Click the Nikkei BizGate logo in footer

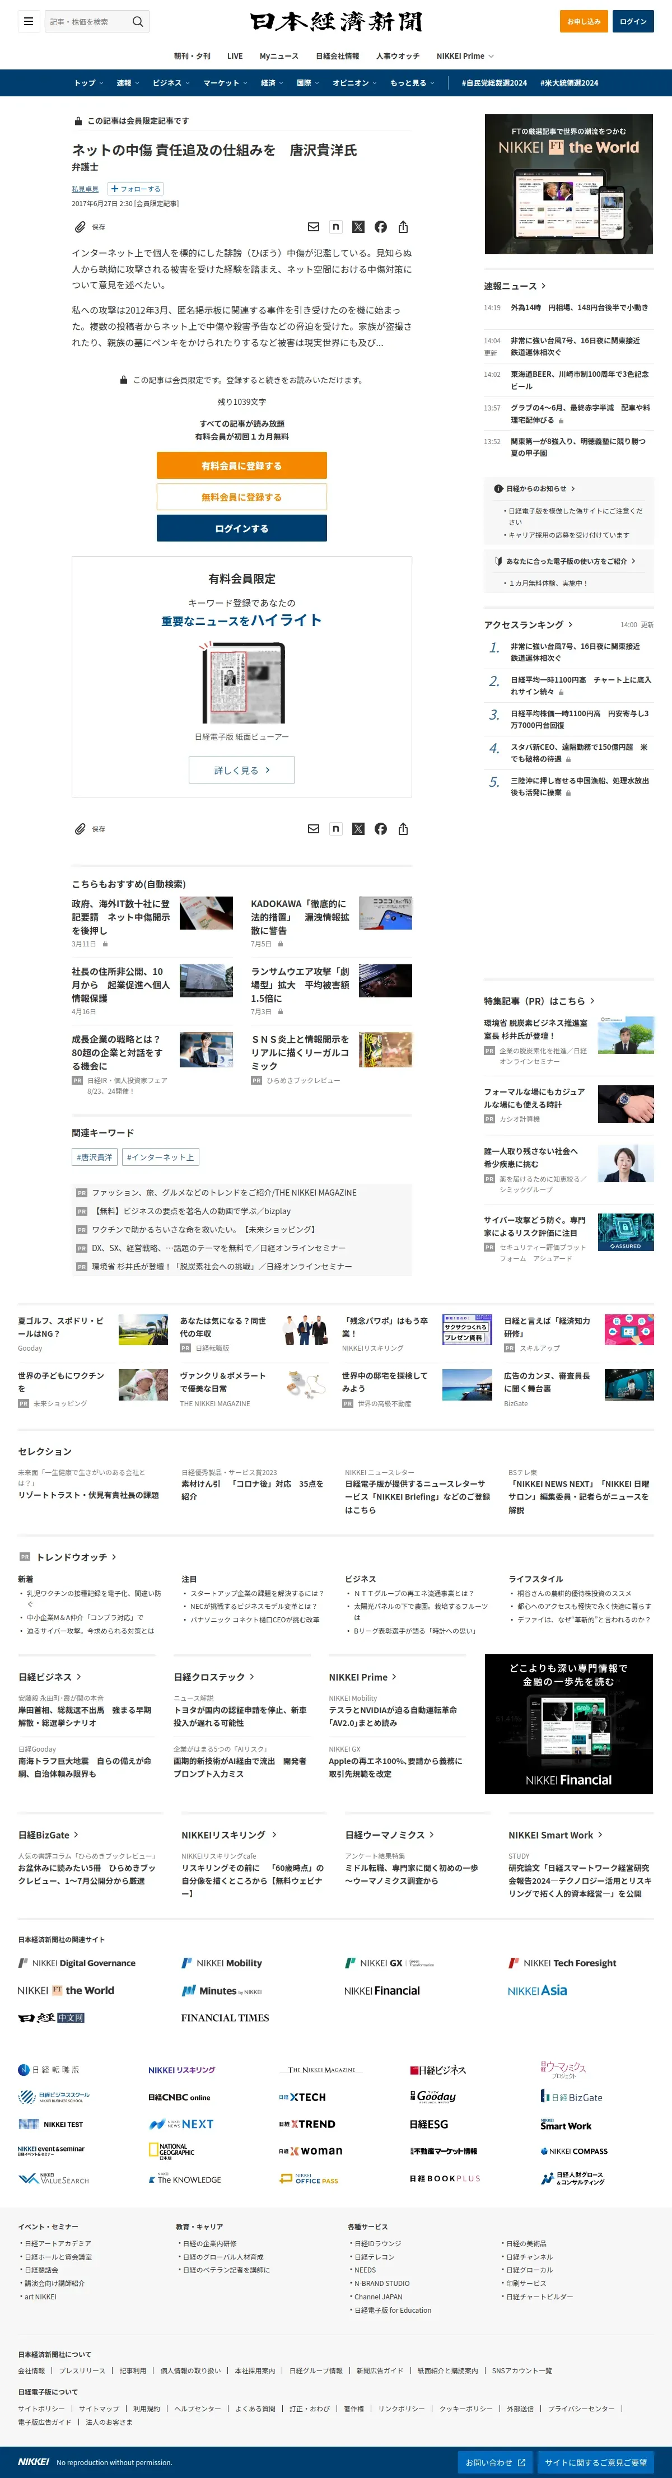pos(572,2097)
